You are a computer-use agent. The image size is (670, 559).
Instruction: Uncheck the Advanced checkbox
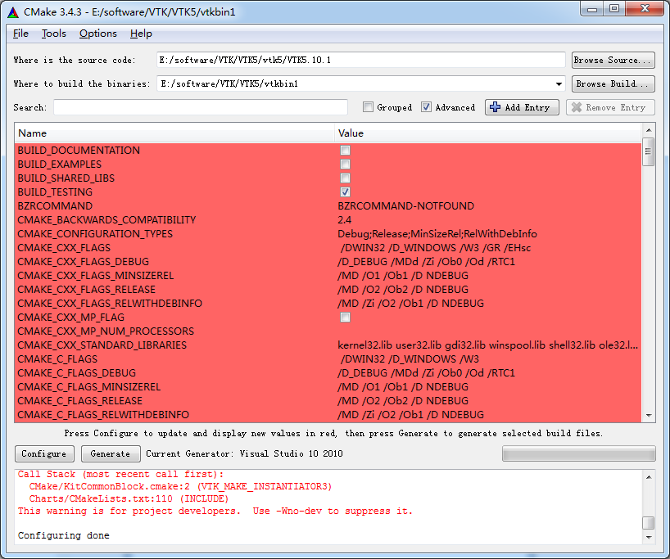(426, 107)
